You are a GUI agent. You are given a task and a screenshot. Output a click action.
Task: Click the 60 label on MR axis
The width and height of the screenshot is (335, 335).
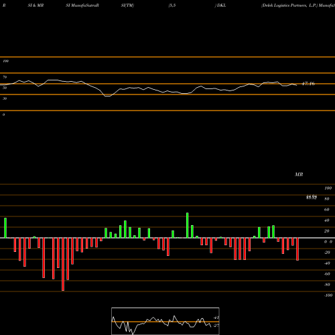click(x=326, y=210)
